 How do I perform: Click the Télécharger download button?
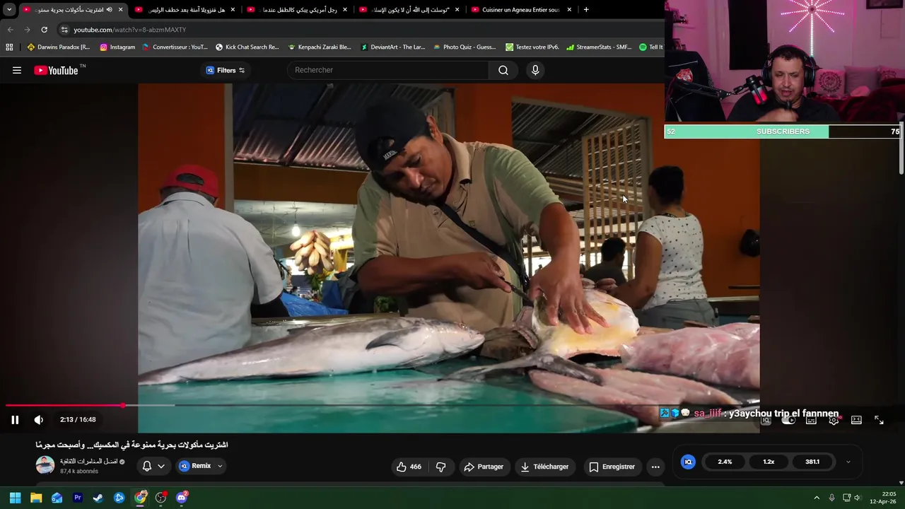(x=544, y=467)
